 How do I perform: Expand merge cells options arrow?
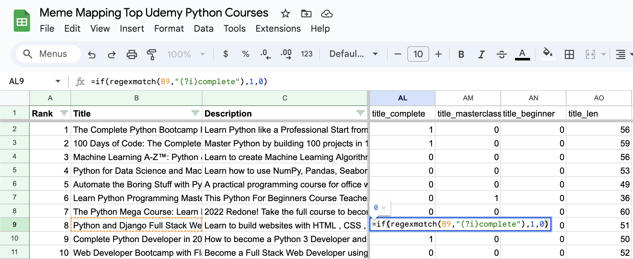coord(604,54)
